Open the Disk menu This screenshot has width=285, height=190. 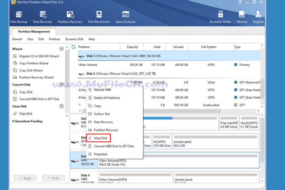41,39
